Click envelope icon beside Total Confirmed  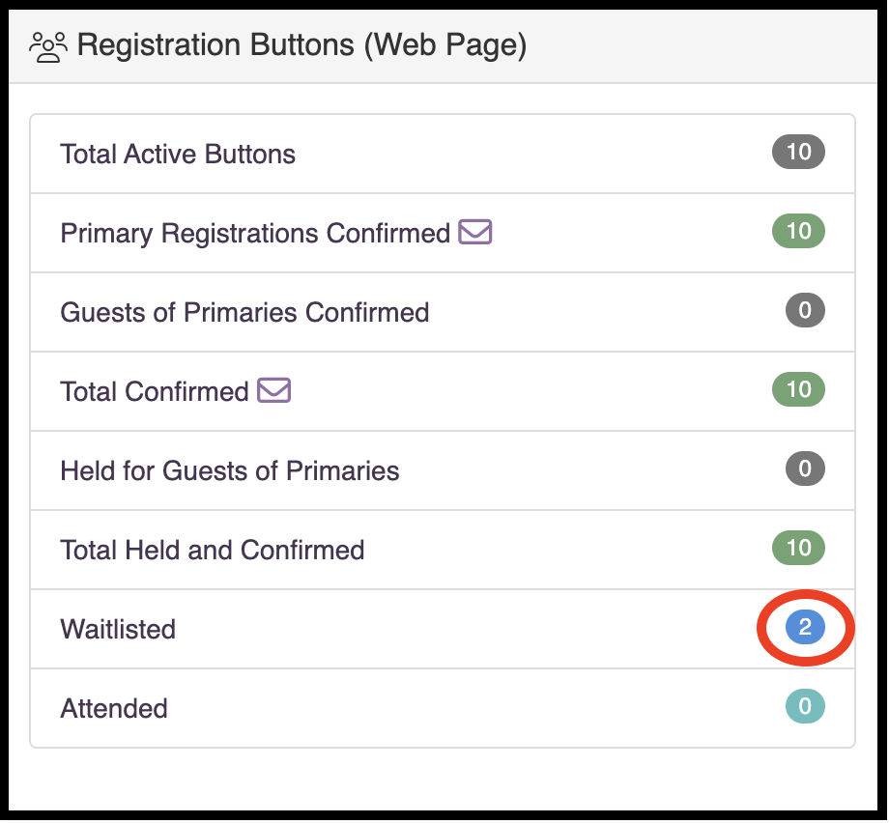coord(273,390)
